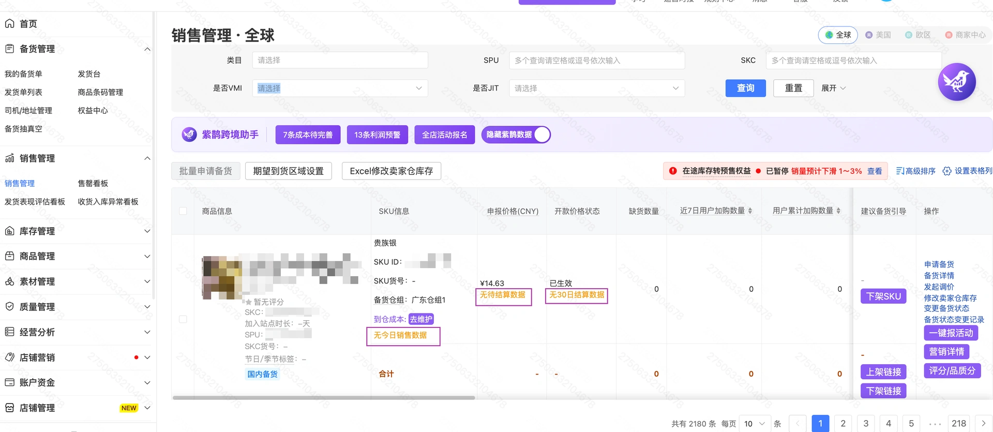Viewport: 993px width, 432px height.
Task: Select the 全球 region option
Action: pyautogui.click(x=838, y=35)
